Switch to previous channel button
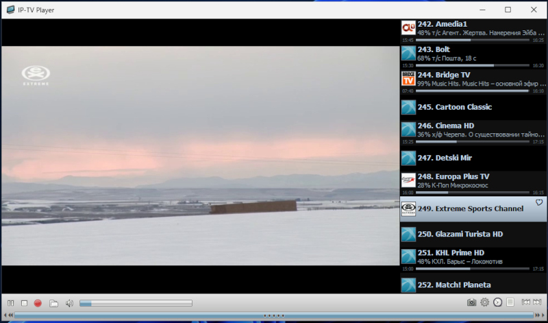The width and height of the screenshot is (548, 323). [x=525, y=302]
